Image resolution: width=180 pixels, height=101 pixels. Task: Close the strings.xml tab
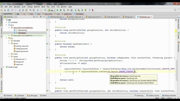pos(134,17)
